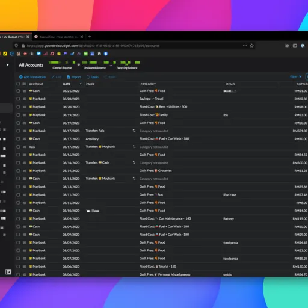The width and height of the screenshot is (308, 308).
Task: Open the yellow smiley bookmark icon
Action: click(59, 54)
